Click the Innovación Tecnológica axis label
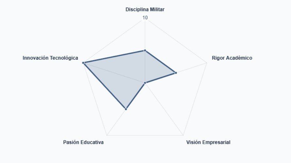291x163 pixels. pyautogui.click(x=50, y=58)
